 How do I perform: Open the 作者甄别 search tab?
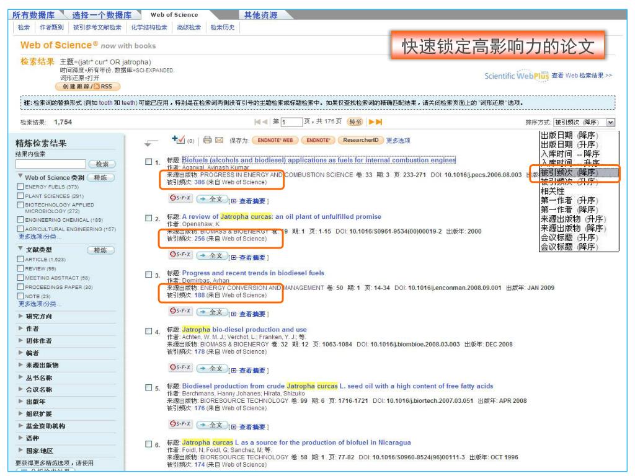[51, 27]
